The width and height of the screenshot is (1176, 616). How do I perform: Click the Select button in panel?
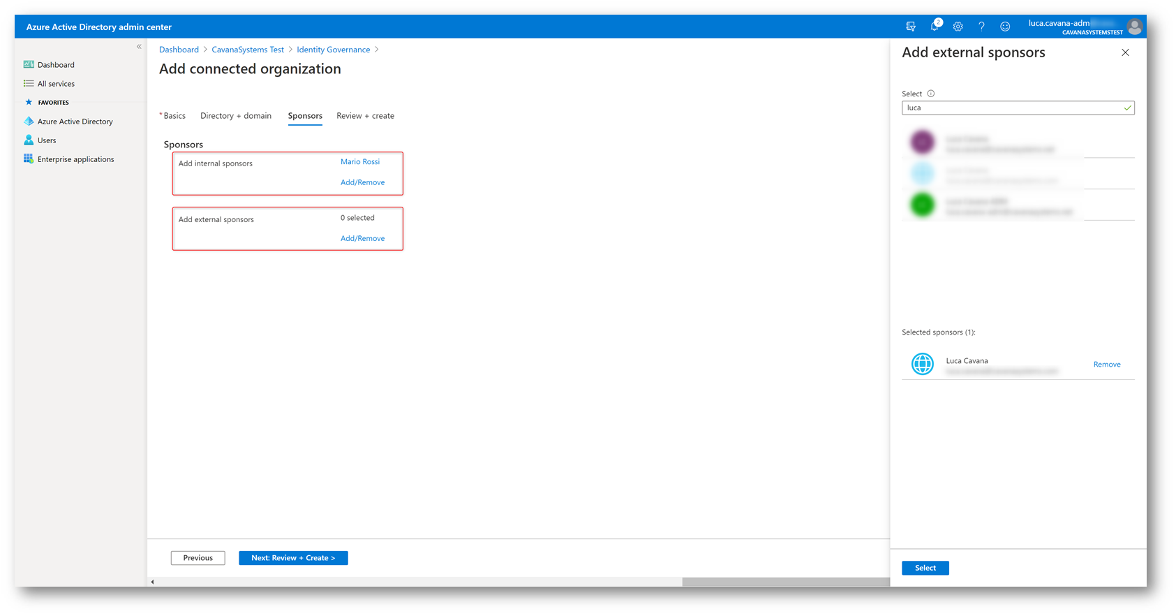click(x=925, y=568)
